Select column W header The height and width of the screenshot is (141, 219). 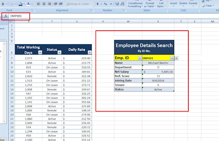pyautogui.click(x=128, y=21)
